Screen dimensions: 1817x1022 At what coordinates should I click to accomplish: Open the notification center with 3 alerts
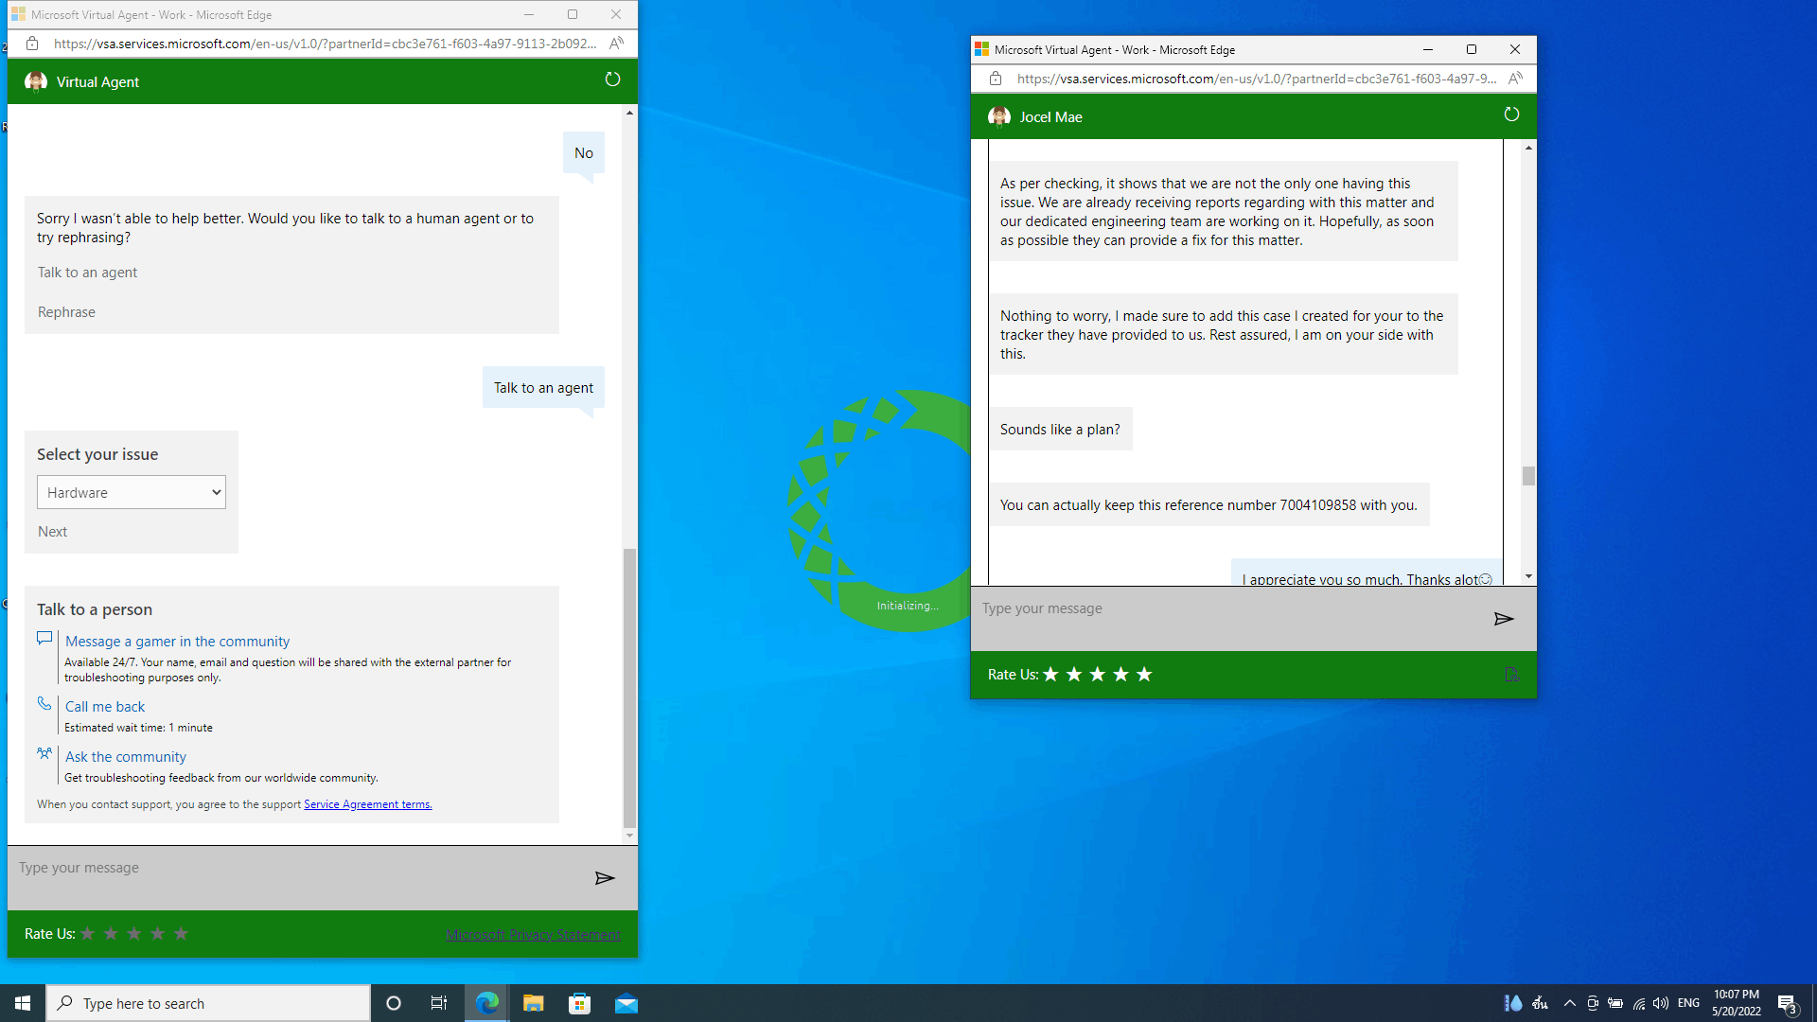tap(1787, 1004)
